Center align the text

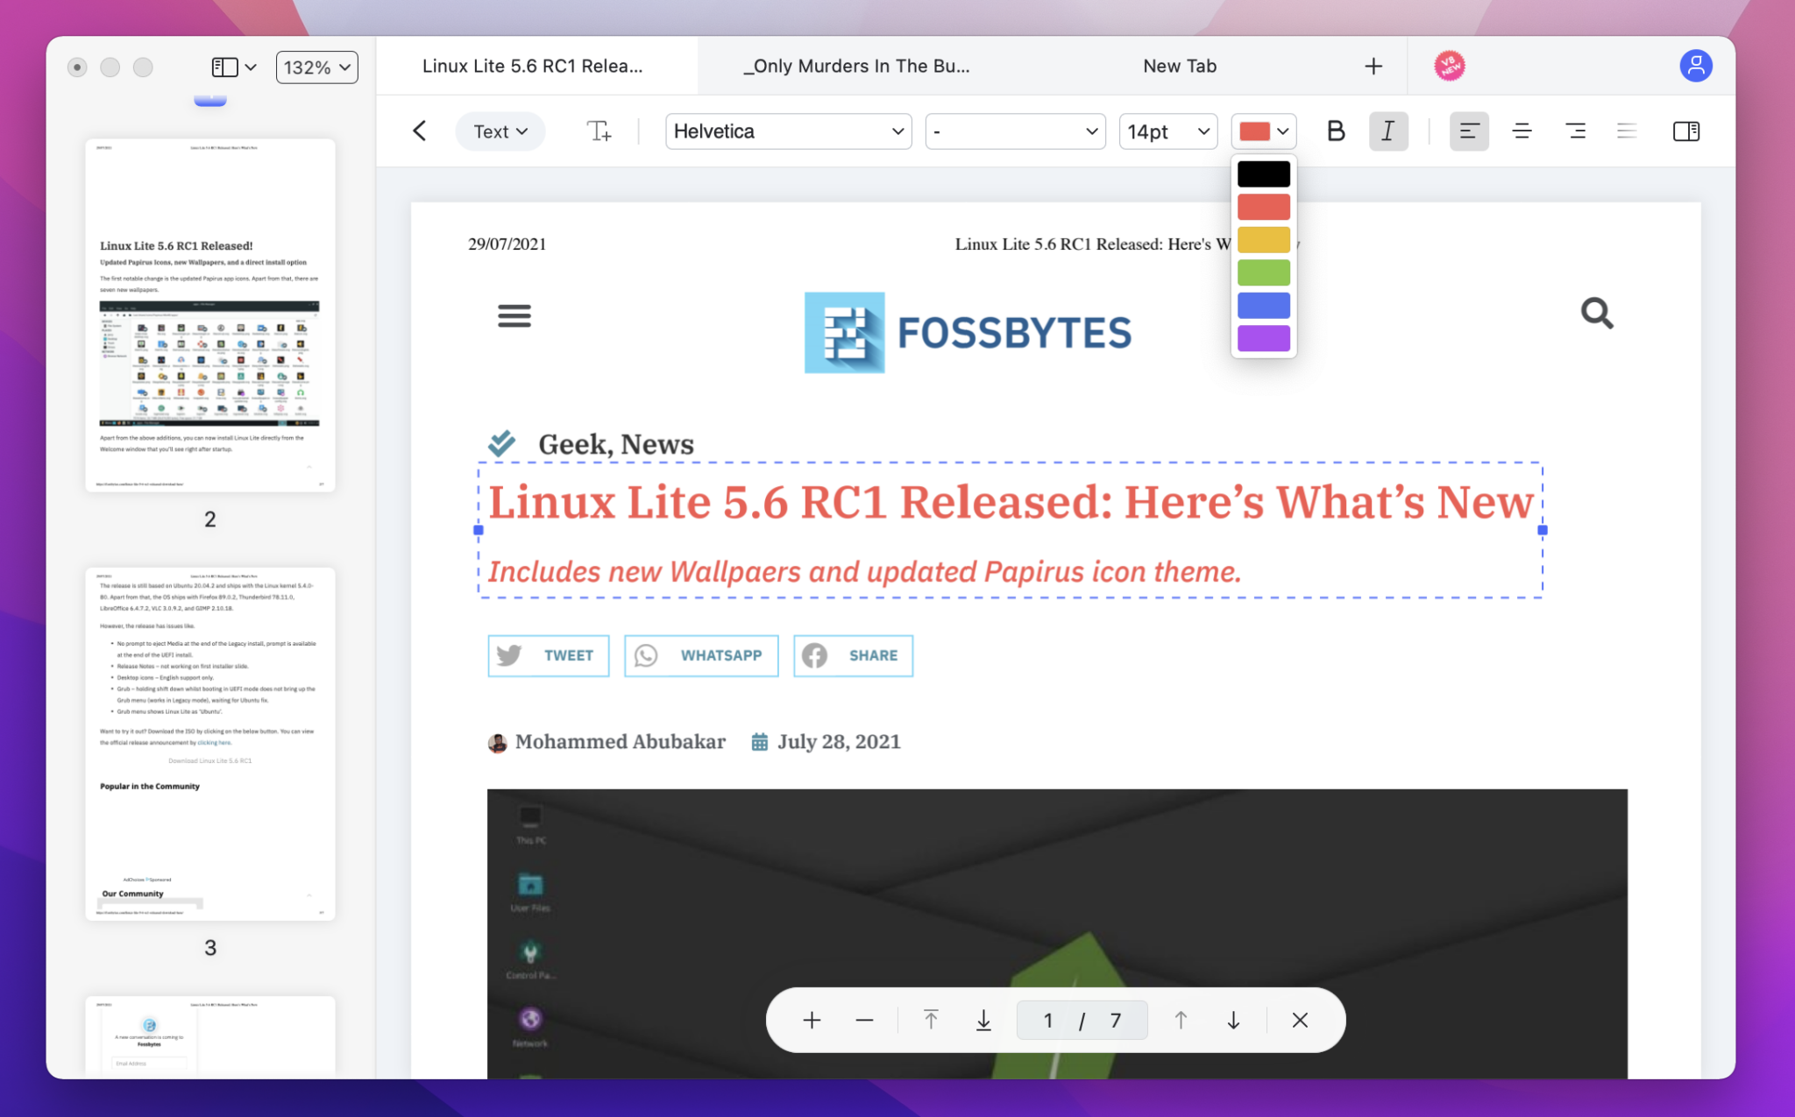pos(1522,131)
